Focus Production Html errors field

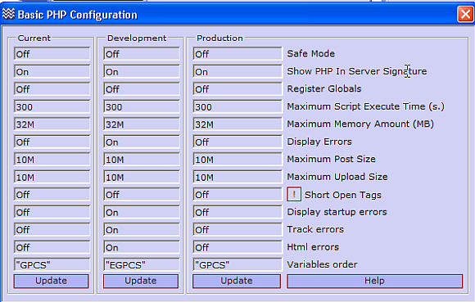[237, 247]
